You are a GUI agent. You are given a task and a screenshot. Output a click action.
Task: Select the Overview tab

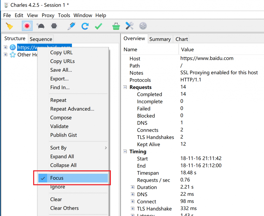point(134,39)
